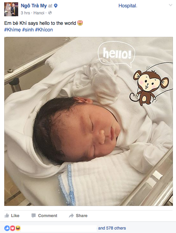The width and height of the screenshot is (176, 233).
Task: Click the Share button
Action: [x=78, y=216]
